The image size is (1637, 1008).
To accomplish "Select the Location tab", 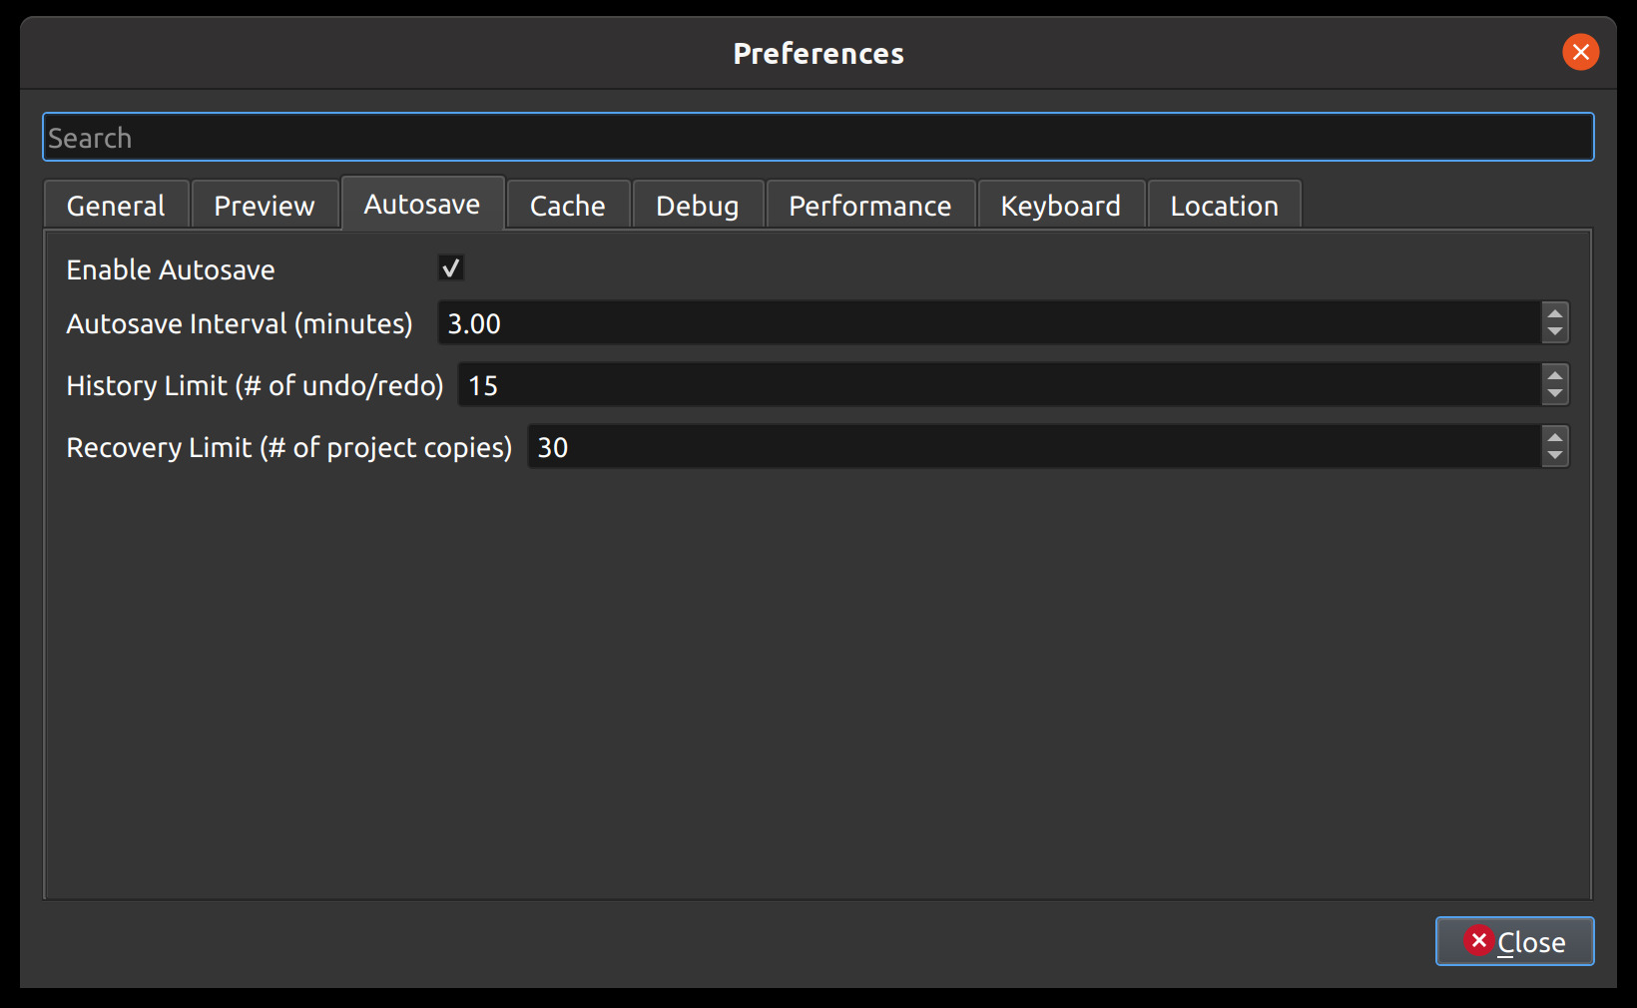I will pos(1224,205).
